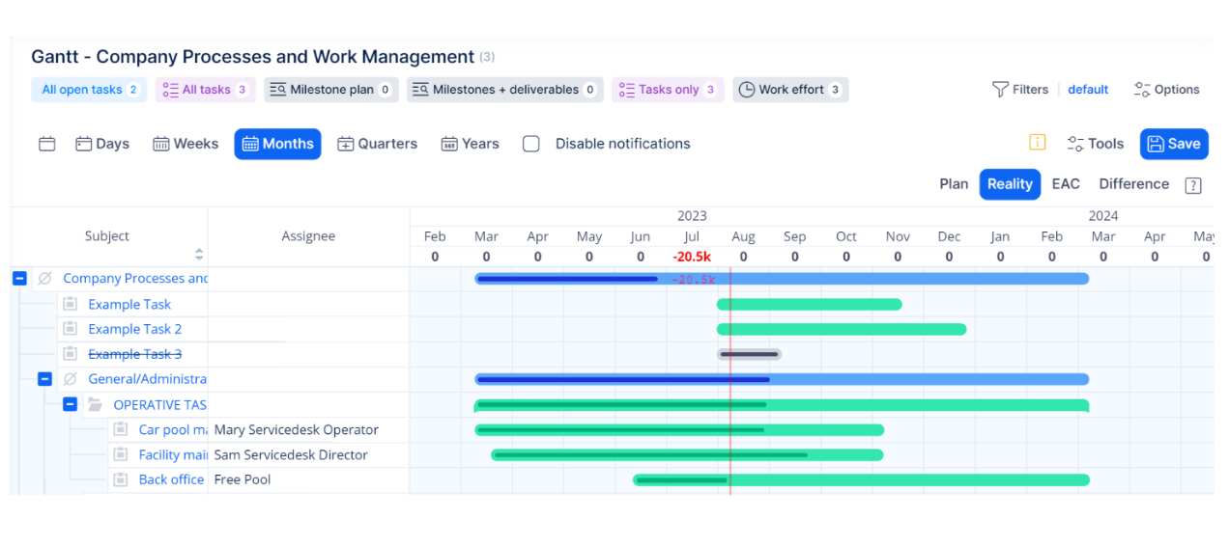
Task: Click the folder icon next to OPERATIVE TAS
Action: coord(95,404)
